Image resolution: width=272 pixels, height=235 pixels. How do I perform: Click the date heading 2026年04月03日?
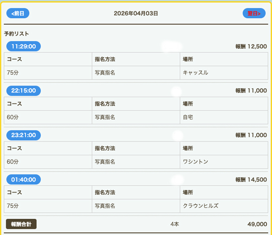136,13
